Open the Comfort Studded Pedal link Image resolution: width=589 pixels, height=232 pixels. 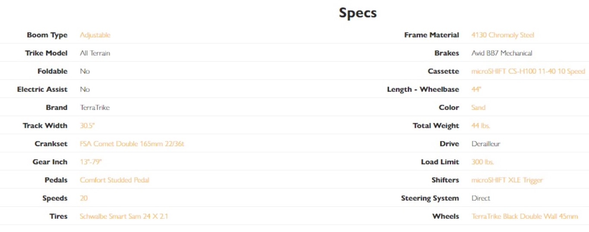pos(114,179)
